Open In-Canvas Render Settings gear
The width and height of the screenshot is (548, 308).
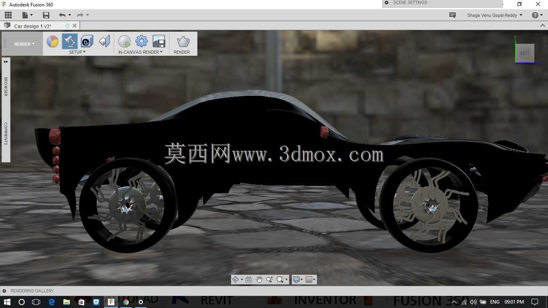(x=142, y=41)
